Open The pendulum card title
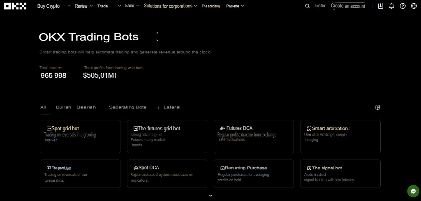Viewport: 421px width, 201px height. [62, 168]
